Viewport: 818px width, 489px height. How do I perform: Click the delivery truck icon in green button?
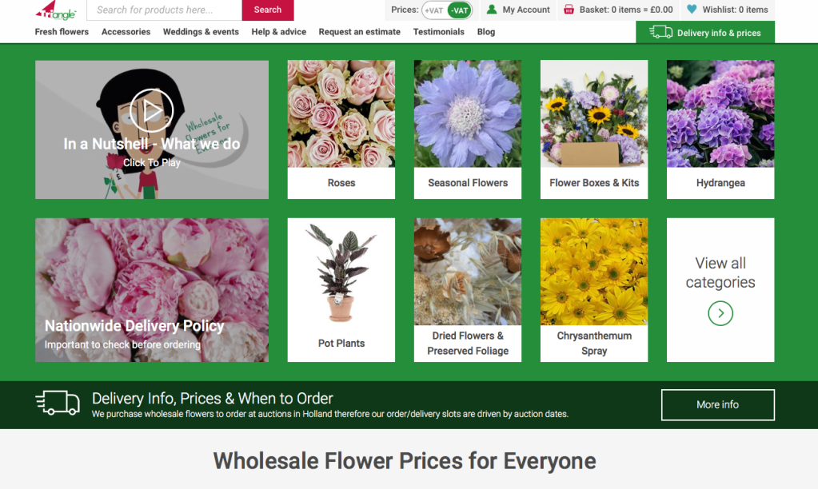pos(660,32)
